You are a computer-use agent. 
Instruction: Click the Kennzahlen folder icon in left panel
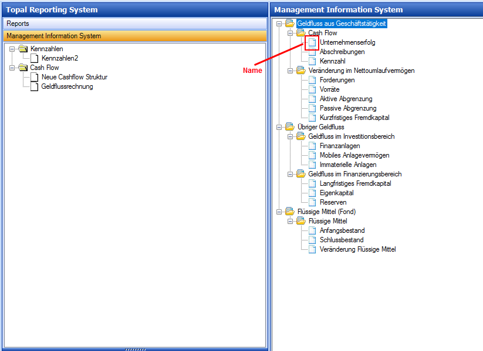[23, 49]
